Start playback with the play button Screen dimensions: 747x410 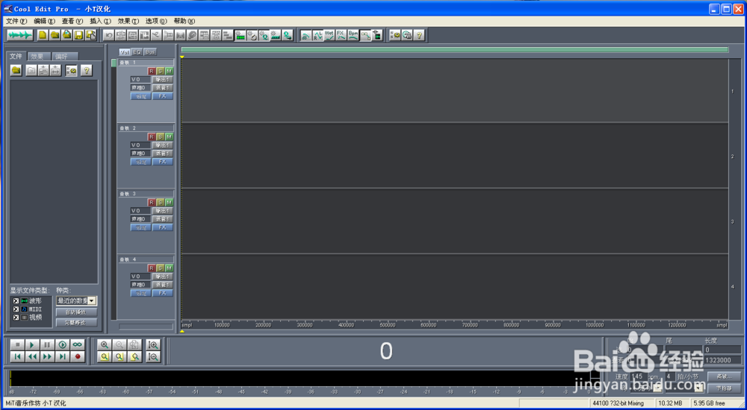(x=32, y=345)
